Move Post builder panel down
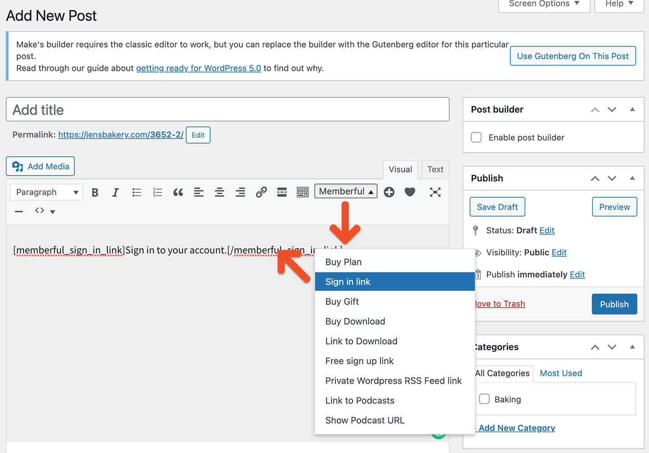This screenshot has height=453, width=649. pos(612,110)
